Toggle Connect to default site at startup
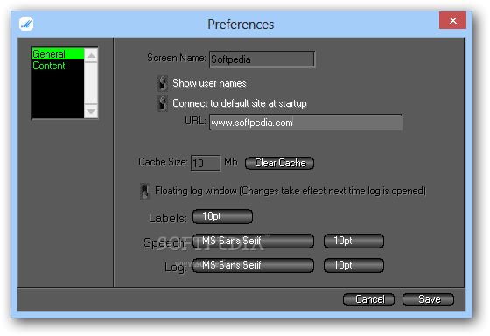 (x=163, y=103)
